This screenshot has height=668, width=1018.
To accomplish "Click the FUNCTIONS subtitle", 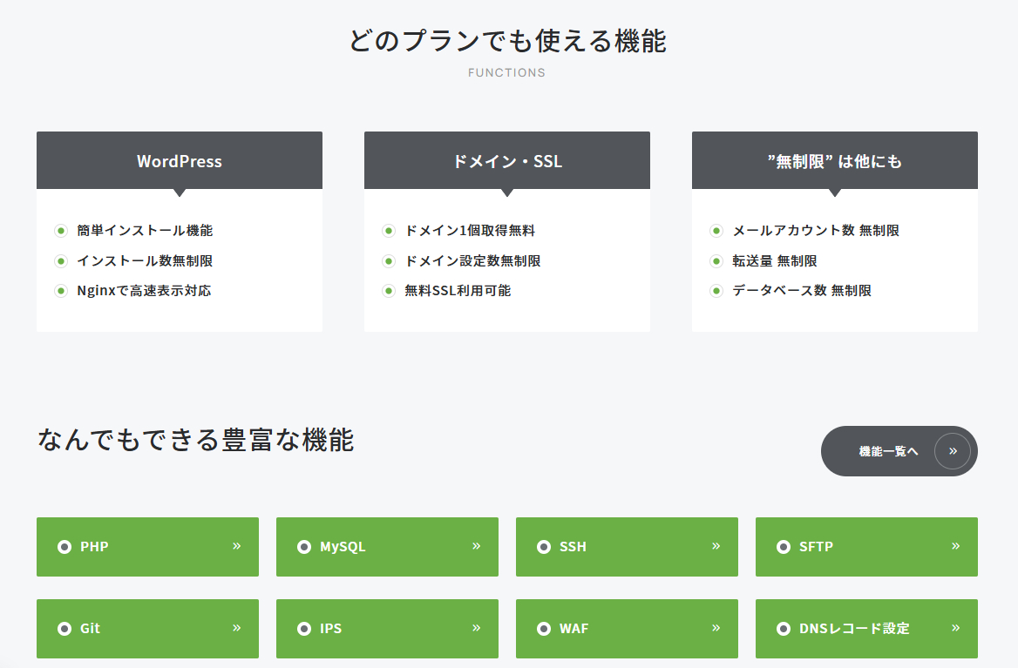I will click(507, 72).
